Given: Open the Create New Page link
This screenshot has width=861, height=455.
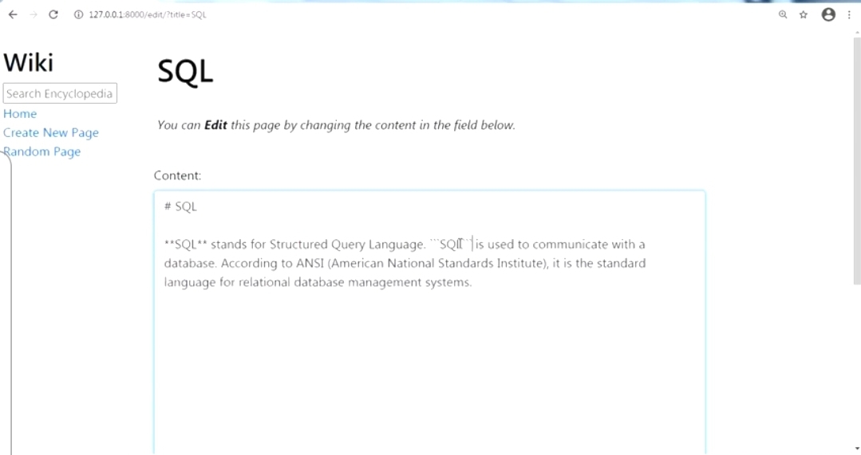Looking at the screenshot, I should tap(51, 133).
